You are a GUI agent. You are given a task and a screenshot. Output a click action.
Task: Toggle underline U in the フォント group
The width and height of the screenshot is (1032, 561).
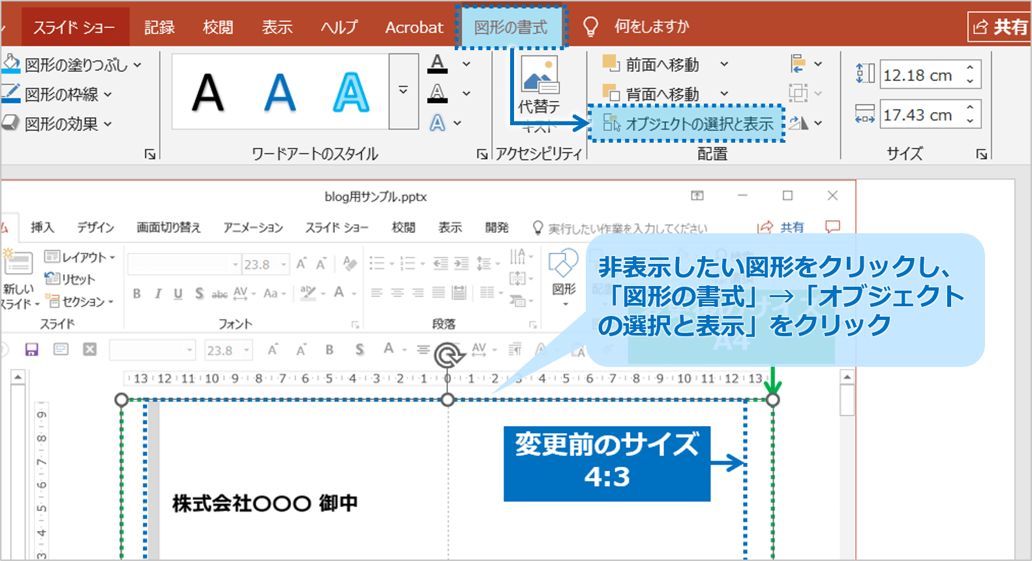coord(178,294)
